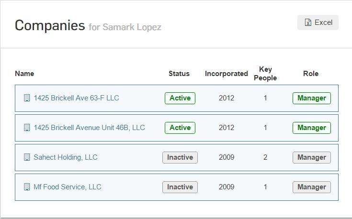Screen dimensions: 352x219
Task: Click Active badge on the Unit 46B row
Action: (x=180, y=128)
